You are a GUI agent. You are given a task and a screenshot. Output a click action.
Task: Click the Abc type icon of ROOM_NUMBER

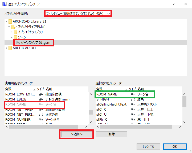coord(41,120)
